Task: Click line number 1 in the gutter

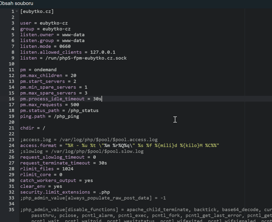Action: point(13,11)
